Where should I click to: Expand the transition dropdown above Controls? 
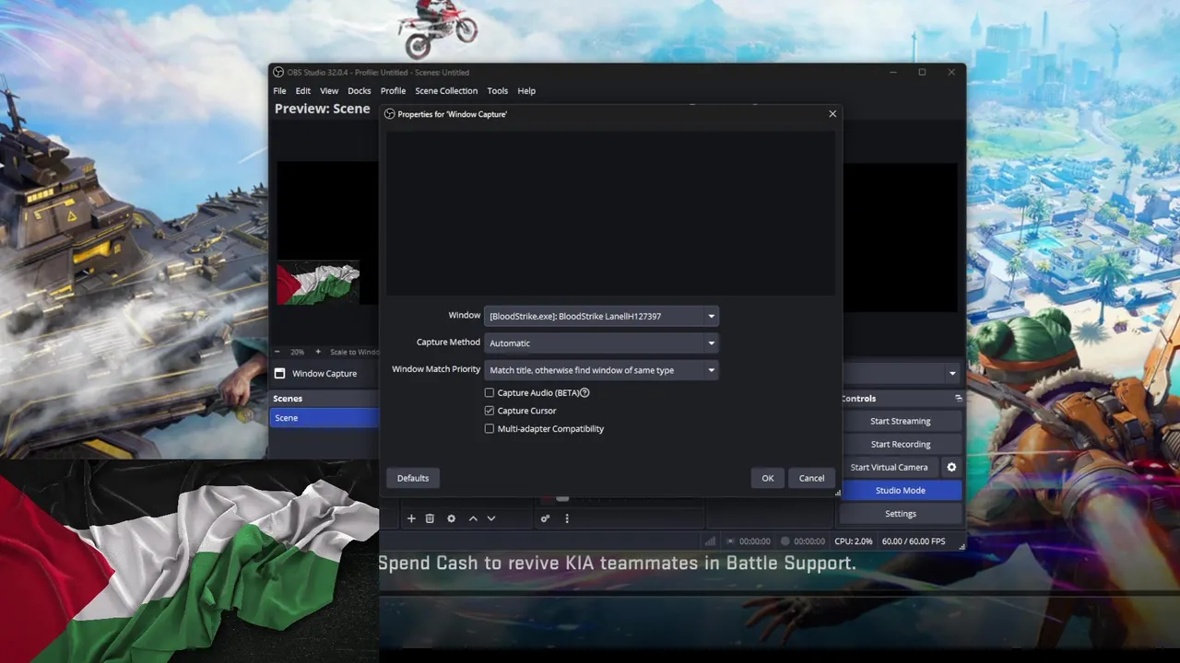pos(952,373)
